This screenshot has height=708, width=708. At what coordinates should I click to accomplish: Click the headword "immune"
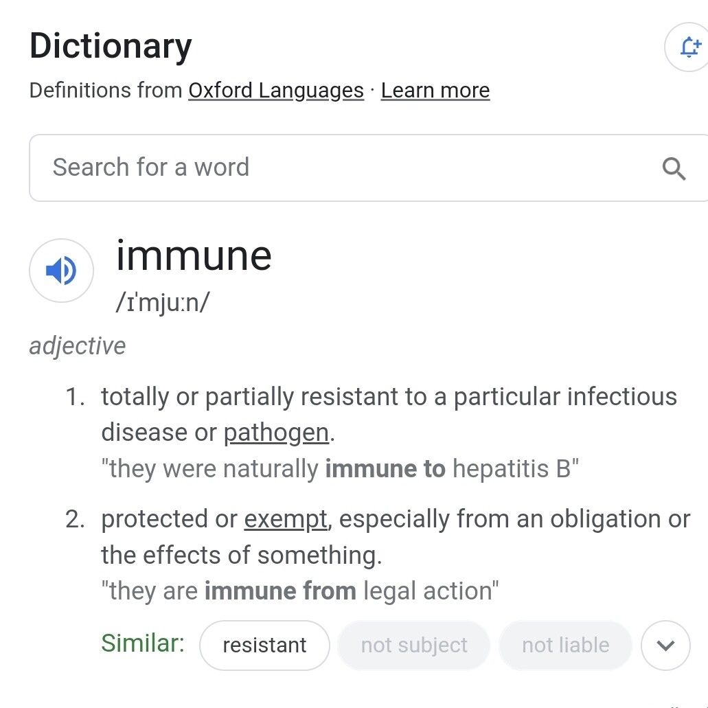point(194,255)
